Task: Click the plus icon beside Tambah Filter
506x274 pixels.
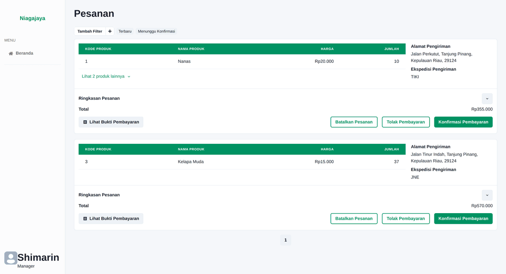Action: click(110, 31)
